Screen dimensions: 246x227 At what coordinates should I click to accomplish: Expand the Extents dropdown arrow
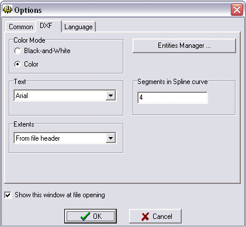(x=110, y=138)
